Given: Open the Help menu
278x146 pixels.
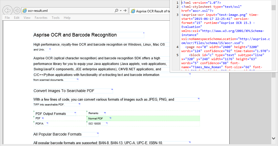Looking at the screenshot, I should pyautogui.click(x=67, y=18).
